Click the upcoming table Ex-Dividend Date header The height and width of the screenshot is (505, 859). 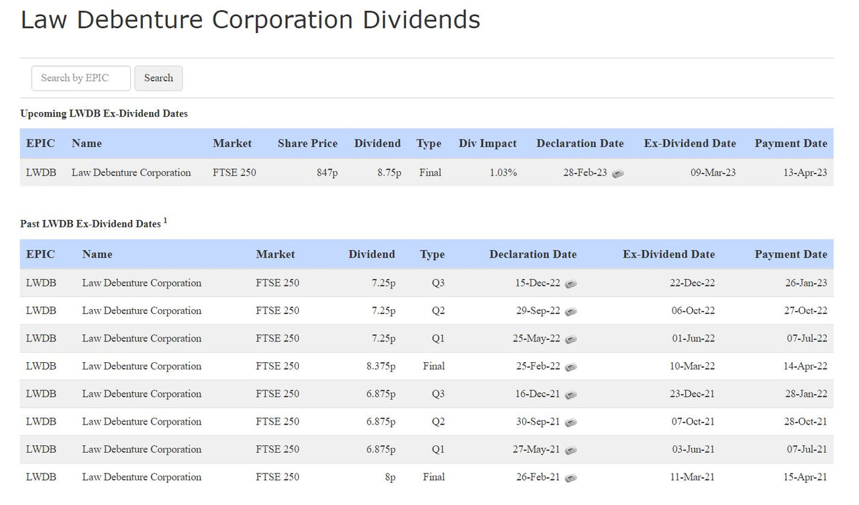point(690,143)
